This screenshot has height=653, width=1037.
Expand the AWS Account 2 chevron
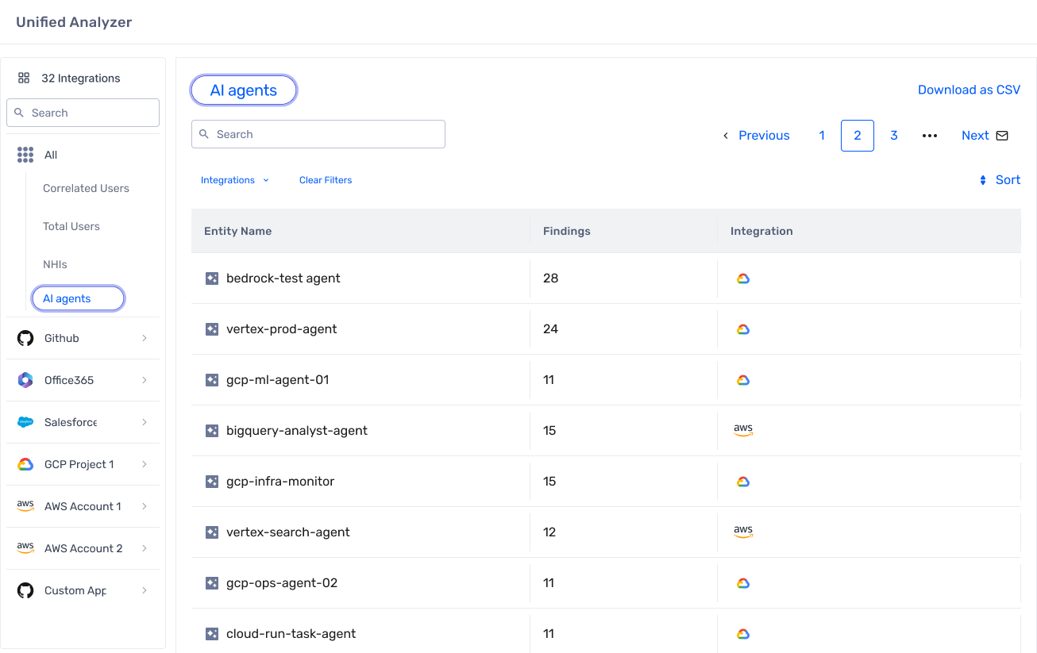click(x=145, y=548)
